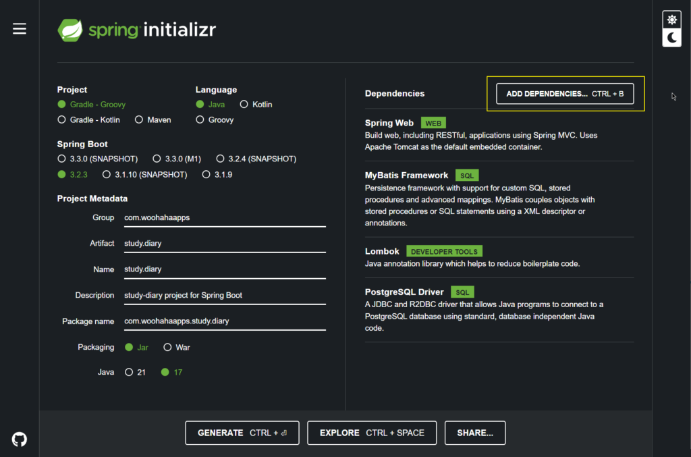Edit the Package name field
Screen dimensions: 691x457
(x=225, y=322)
